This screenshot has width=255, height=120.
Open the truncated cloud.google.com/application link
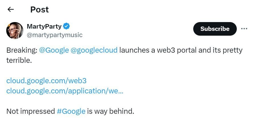[65, 91]
